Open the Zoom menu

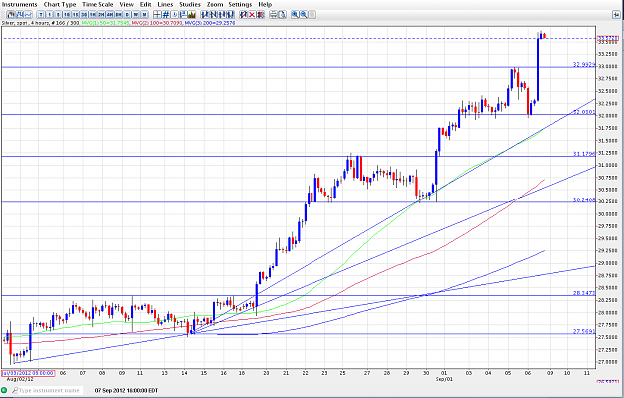pos(215,4)
